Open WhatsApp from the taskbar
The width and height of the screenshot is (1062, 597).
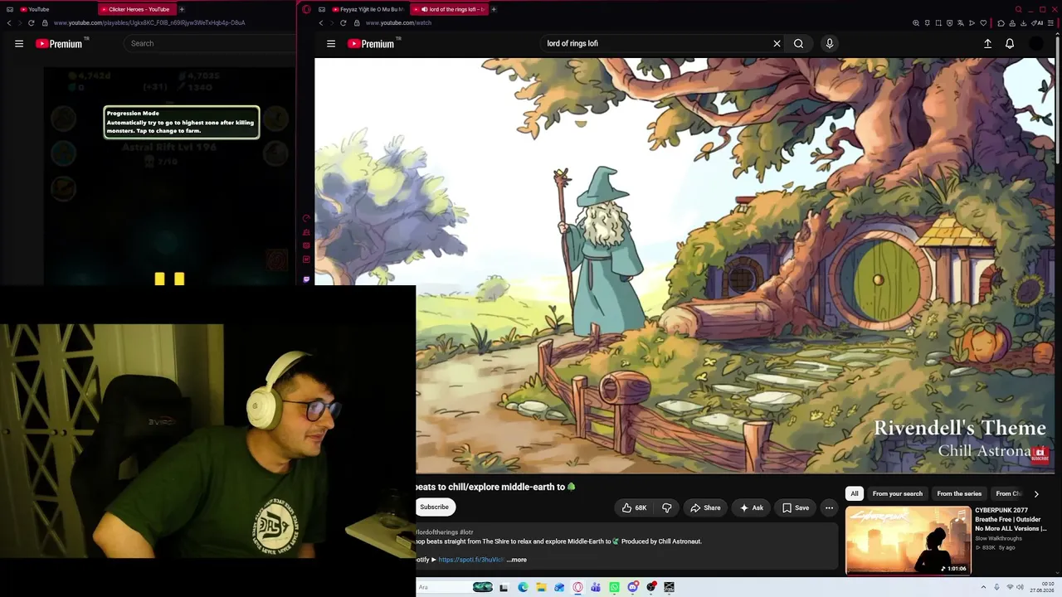614,587
